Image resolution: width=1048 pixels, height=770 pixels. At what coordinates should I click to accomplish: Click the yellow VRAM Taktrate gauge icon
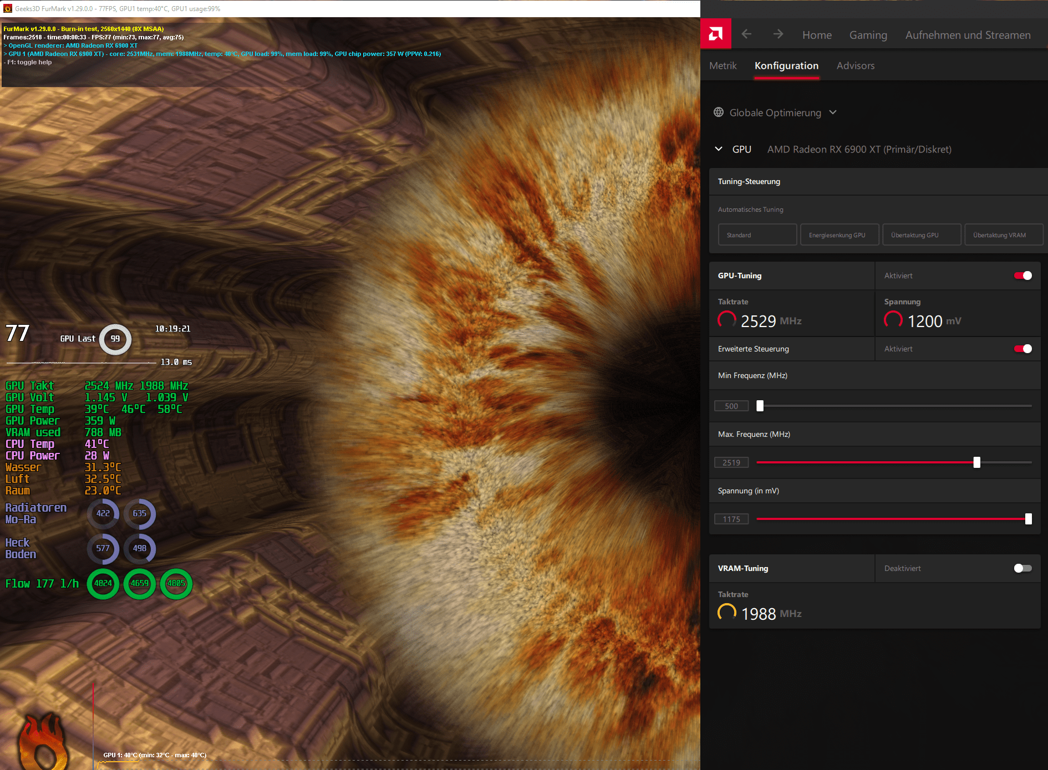(x=727, y=613)
